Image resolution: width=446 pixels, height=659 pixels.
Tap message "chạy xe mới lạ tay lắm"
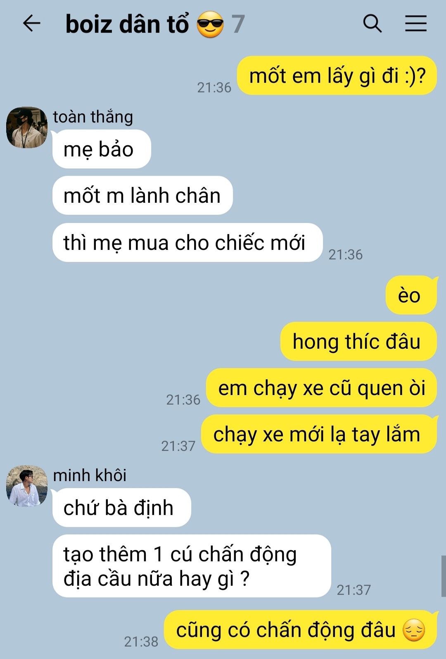tap(319, 434)
